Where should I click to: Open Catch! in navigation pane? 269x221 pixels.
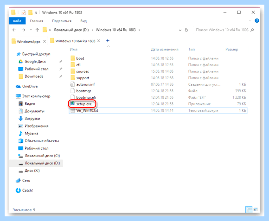(x=27, y=190)
